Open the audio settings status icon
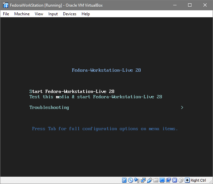Viewport: 213px width, 184px height. coord(137,180)
